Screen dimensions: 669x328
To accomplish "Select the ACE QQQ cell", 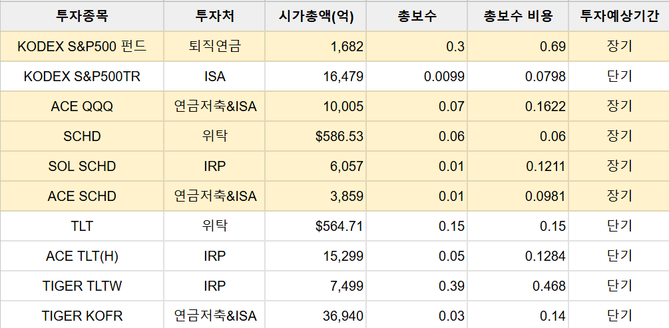I will [x=82, y=106].
